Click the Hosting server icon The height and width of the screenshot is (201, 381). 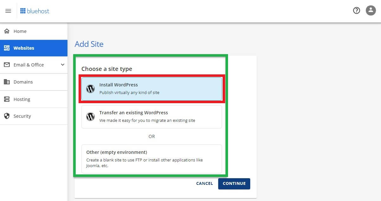click(x=7, y=99)
